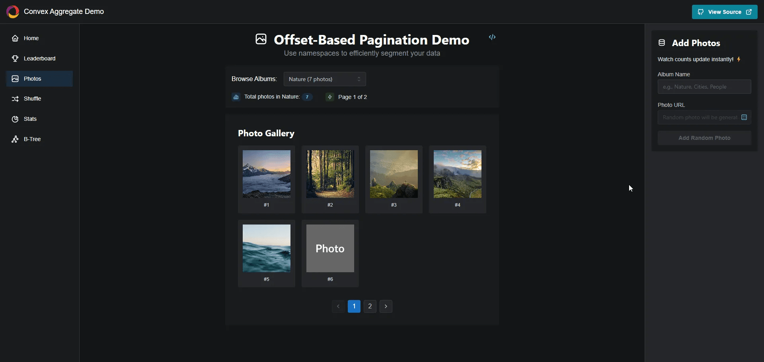The height and width of the screenshot is (362, 764).
Task: Open the forest photo thumbnail #2
Action: [x=330, y=174]
